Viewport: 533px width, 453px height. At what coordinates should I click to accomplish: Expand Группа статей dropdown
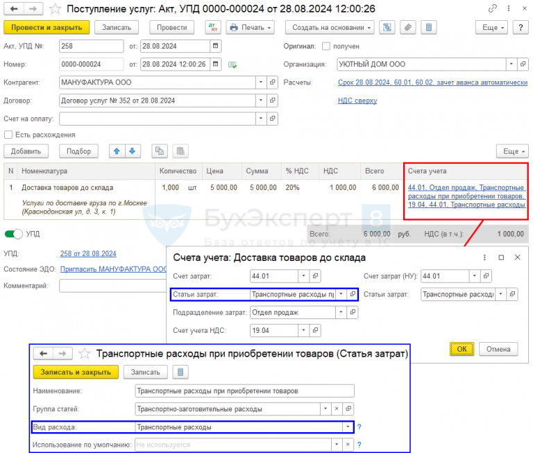[325, 409]
